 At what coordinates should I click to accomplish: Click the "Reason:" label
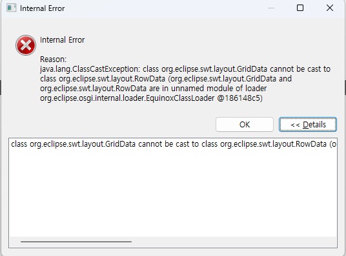[x=53, y=59]
